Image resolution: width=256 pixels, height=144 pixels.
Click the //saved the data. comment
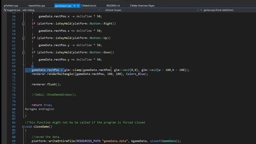(x=46, y=137)
